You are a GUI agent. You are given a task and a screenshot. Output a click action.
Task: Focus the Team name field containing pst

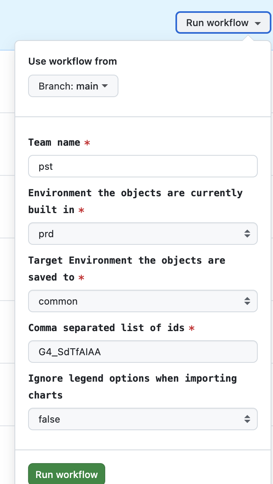click(x=143, y=166)
